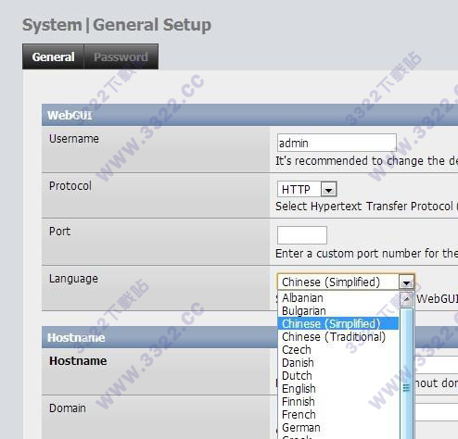Select Chinese (Simplified) highlighted option

[x=338, y=324]
